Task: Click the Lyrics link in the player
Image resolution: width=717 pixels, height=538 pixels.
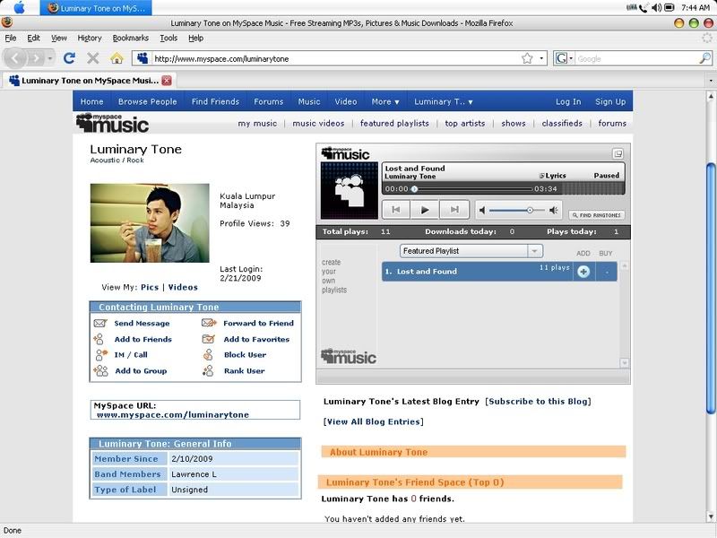Action: (x=553, y=176)
